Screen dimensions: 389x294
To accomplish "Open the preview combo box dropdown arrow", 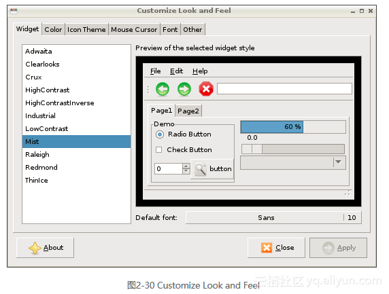I will pos(339,162).
